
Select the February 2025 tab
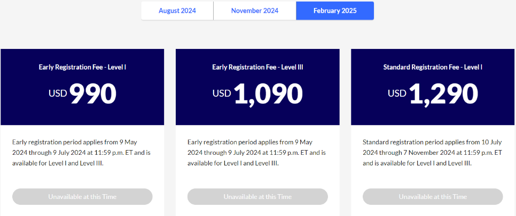point(335,11)
